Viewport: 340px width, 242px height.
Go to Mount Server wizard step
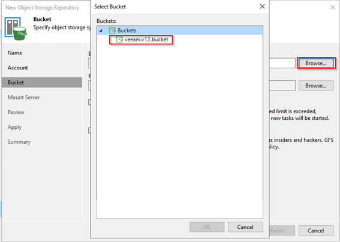point(23,97)
